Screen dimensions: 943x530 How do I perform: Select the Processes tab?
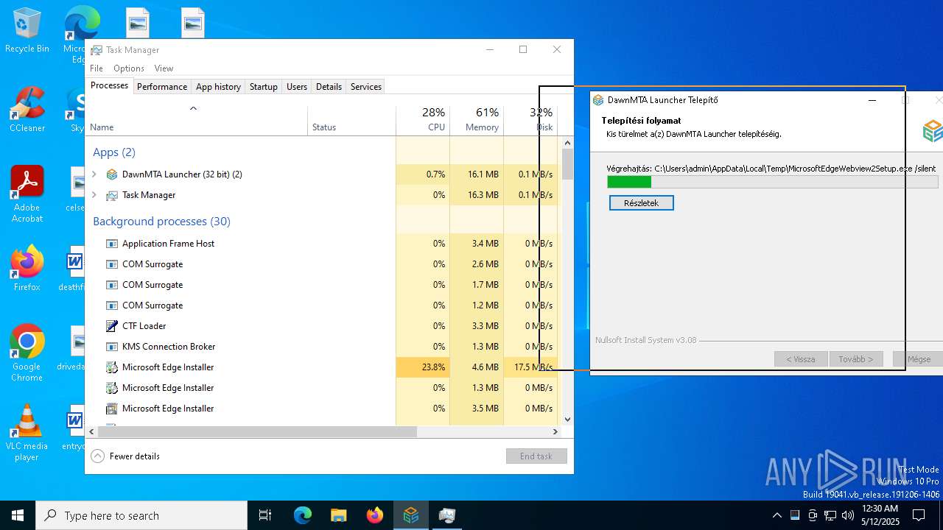(x=109, y=86)
